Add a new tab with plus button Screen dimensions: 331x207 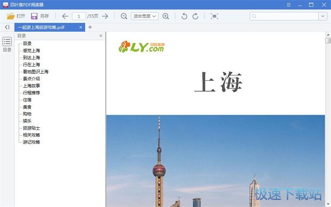(x=90, y=27)
